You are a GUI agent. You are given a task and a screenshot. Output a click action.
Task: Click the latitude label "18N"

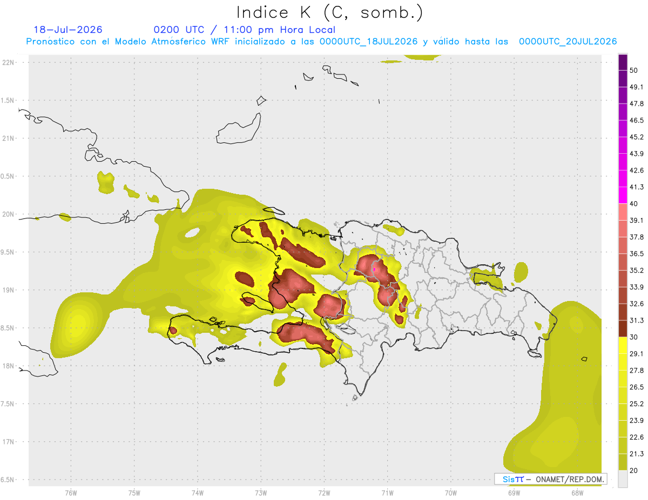tap(9, 366)
